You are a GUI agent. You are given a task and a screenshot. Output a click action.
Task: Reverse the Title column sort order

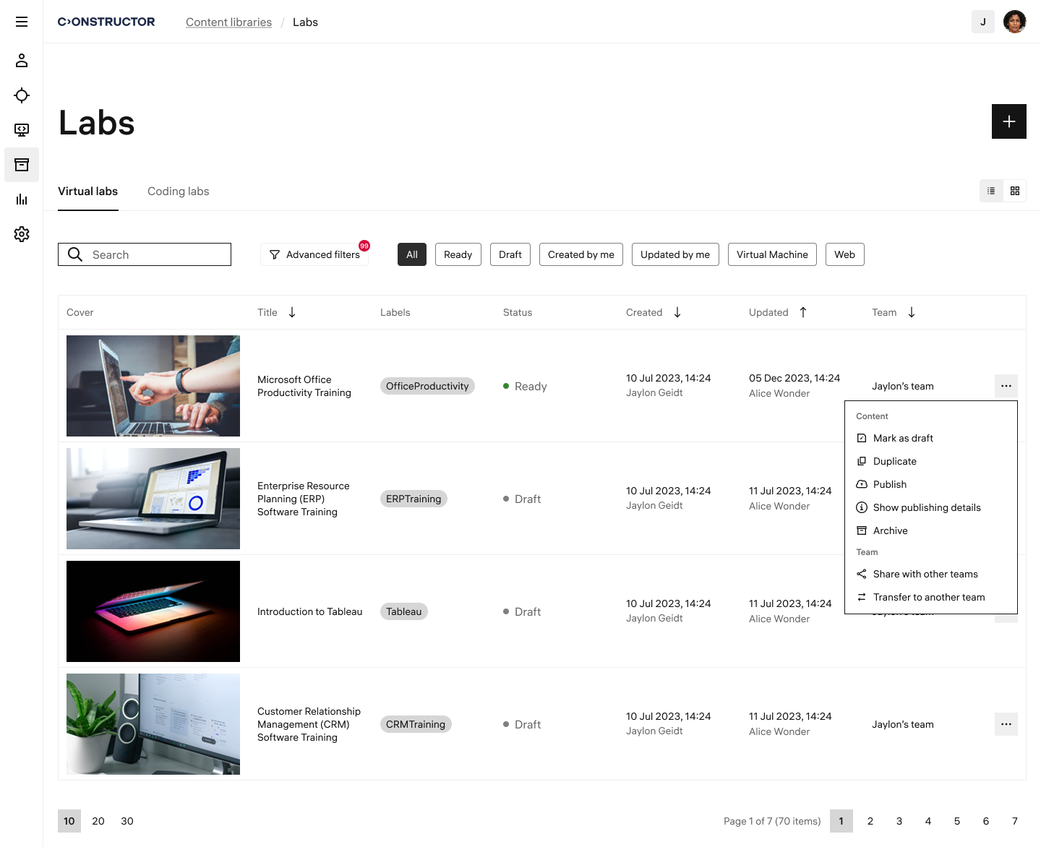pyautogui.click(x=292, y=312)
